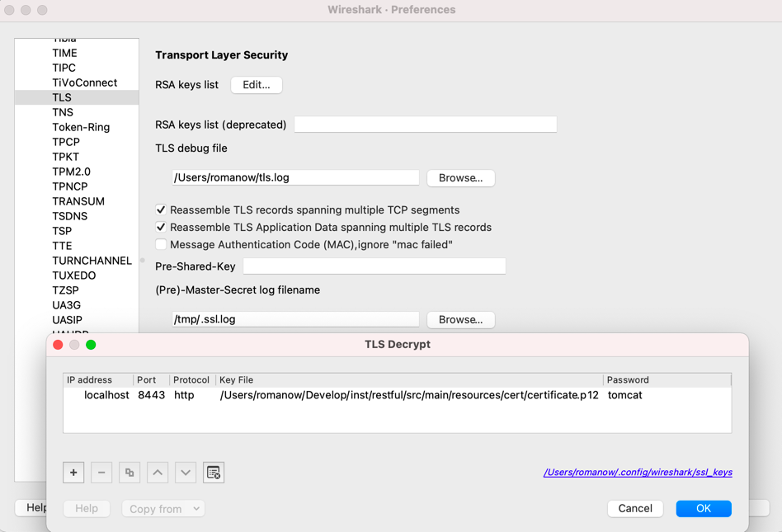Clear all TLS decrypt entries
This screenshot has width=782, height=532.
pyautogui.click(x=213, y=472)
